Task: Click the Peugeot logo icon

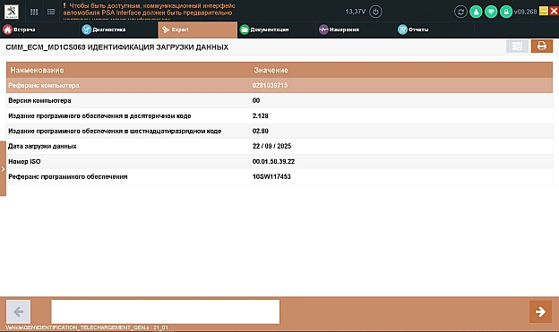Action: click(x=12, y=12)
